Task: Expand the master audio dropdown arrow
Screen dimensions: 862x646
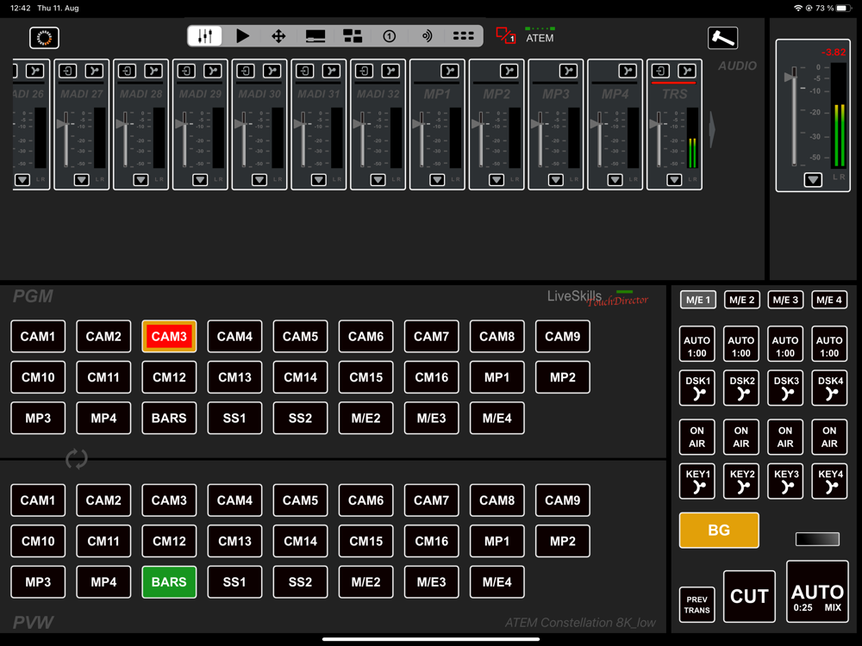Action: point(813,180)
